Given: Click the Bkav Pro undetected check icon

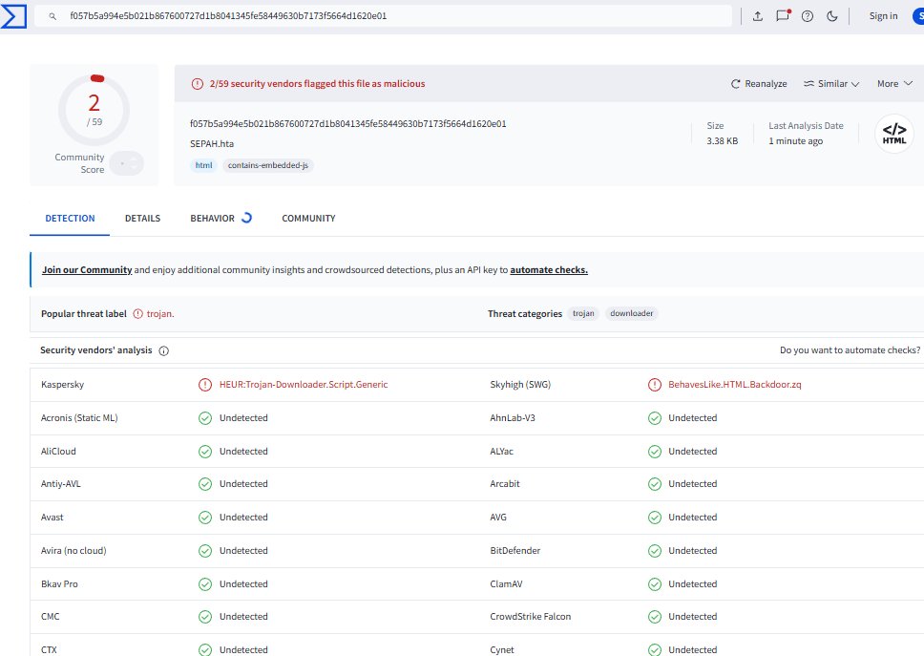Looking at the screenshot, I should point(205,584).
